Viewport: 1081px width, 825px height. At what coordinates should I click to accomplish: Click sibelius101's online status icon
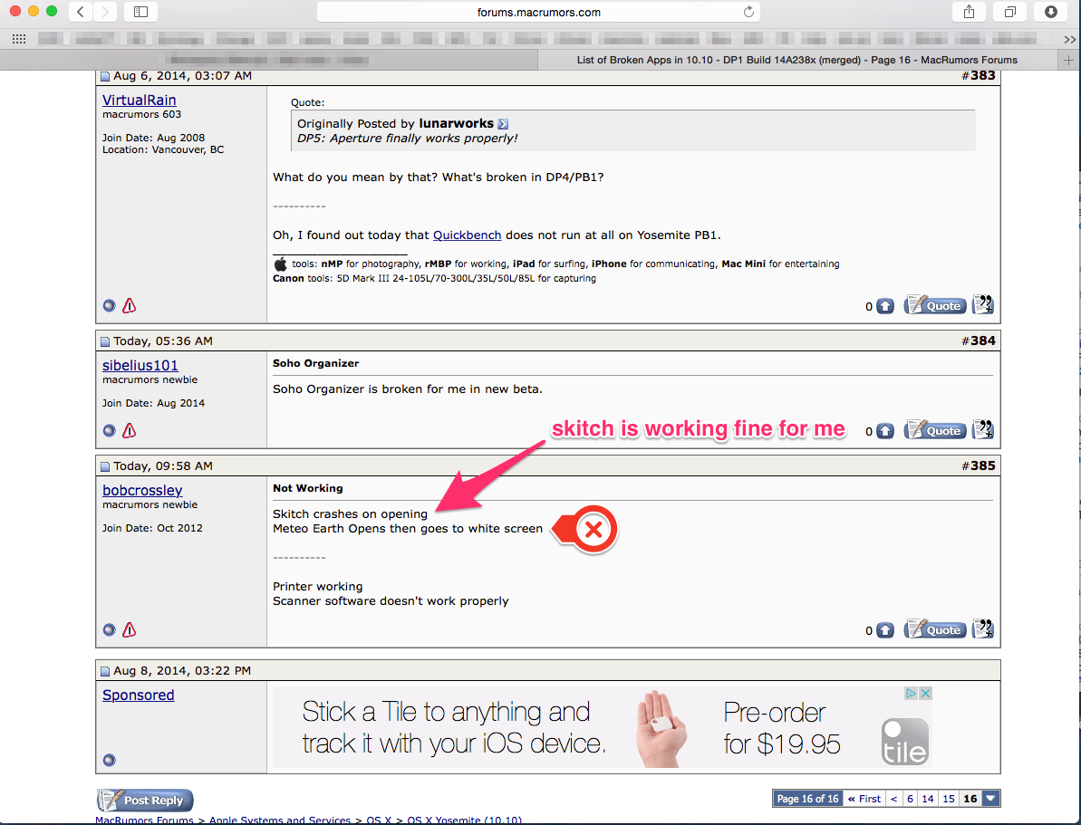point(109,431)
